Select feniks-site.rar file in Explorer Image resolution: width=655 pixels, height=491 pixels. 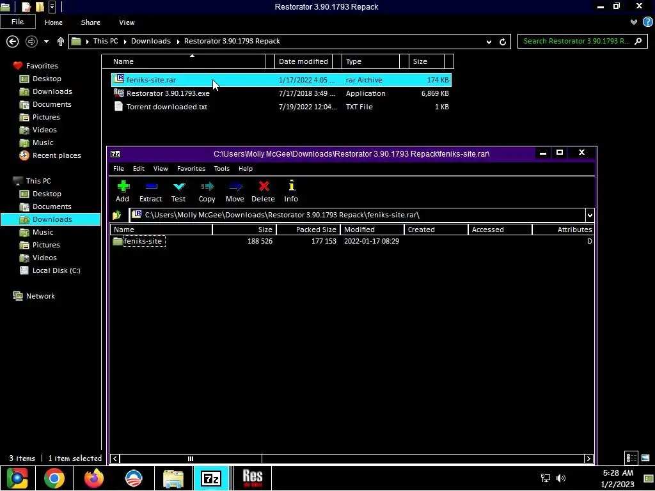281,80
